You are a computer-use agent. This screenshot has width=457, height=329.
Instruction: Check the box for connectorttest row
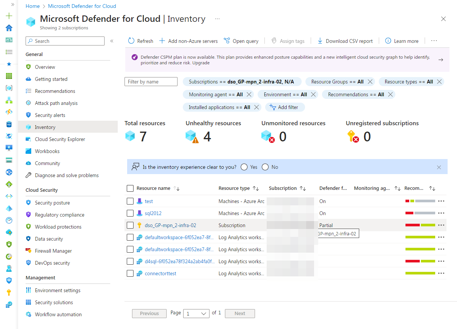coord(130,273)
